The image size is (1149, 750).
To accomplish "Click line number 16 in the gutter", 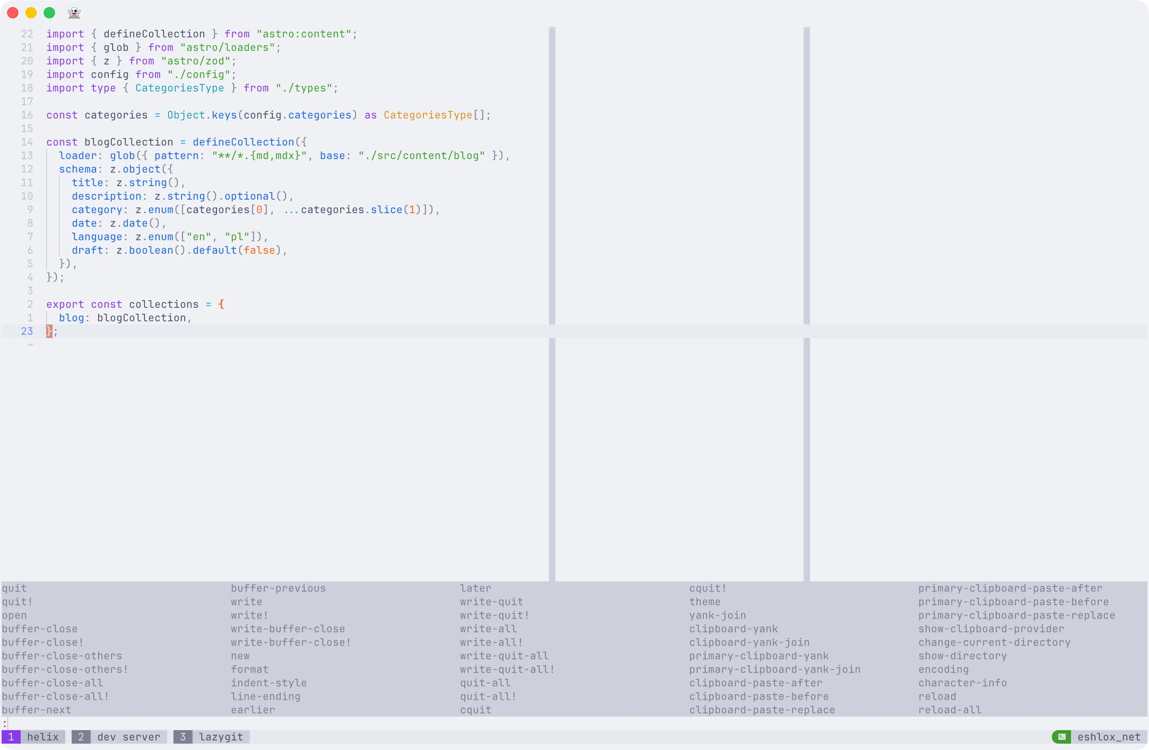I will [27, 115].
